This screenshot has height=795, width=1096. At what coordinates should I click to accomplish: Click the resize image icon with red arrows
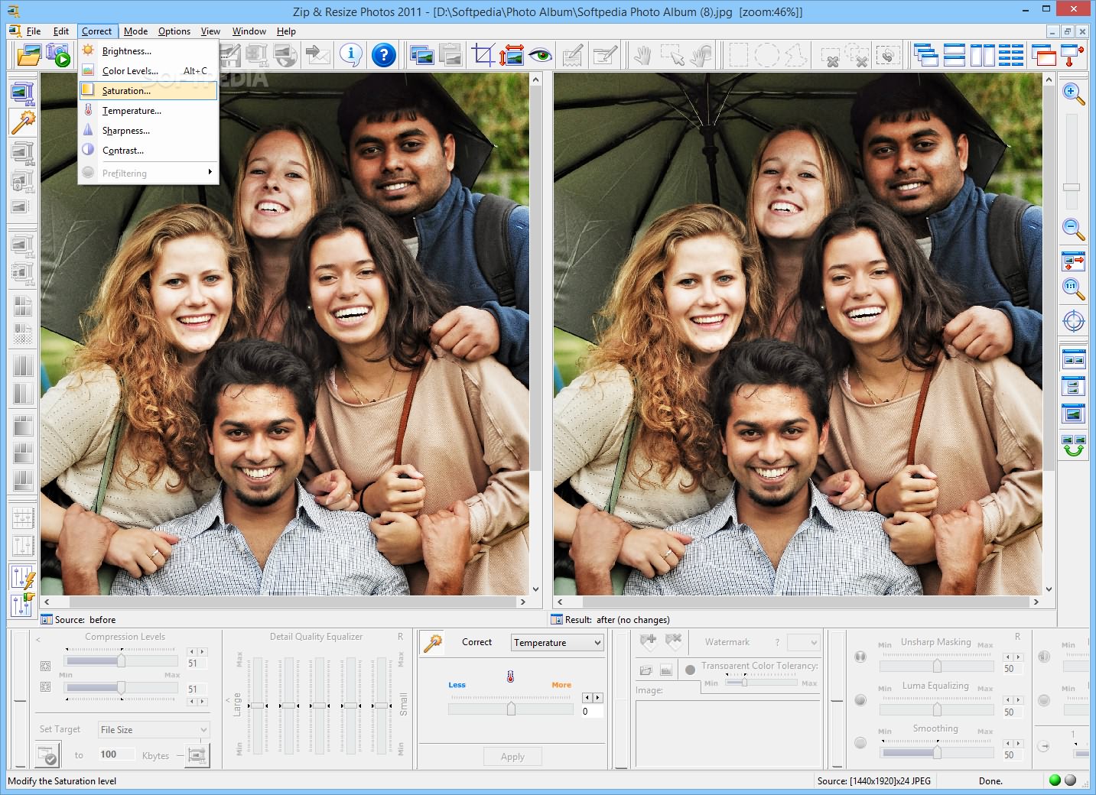coord(512,55)
